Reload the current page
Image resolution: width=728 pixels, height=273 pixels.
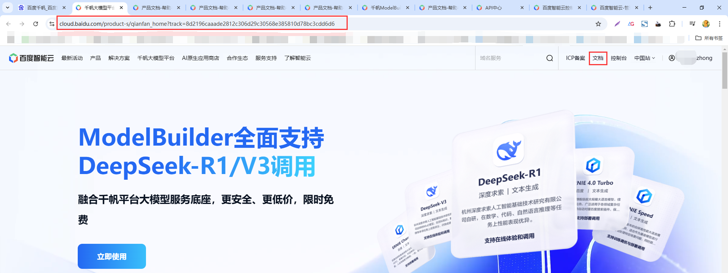36,24
